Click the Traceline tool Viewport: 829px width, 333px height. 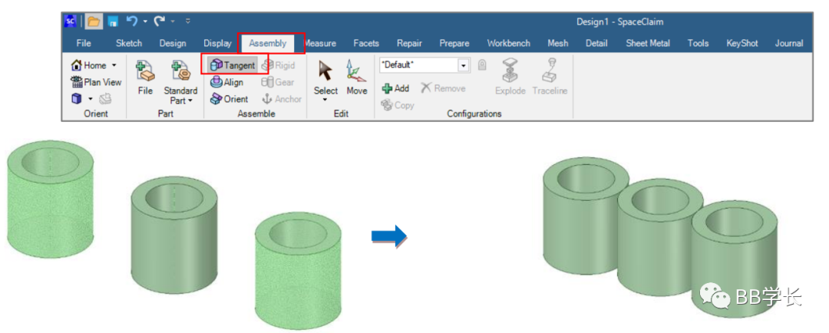tap(550, 77)
